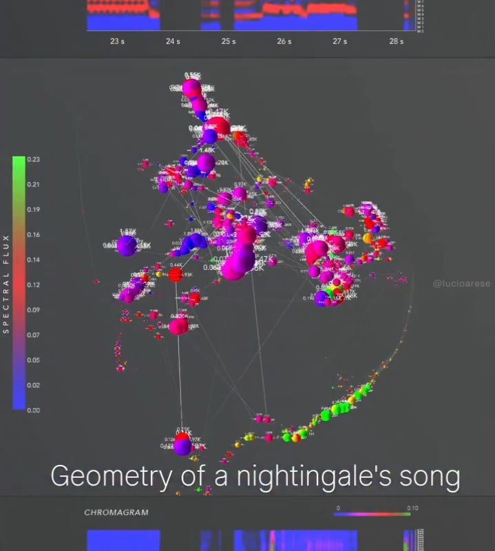Click the 0.05 spectral flux legend value
495x551 pixels.
(33, 360)
